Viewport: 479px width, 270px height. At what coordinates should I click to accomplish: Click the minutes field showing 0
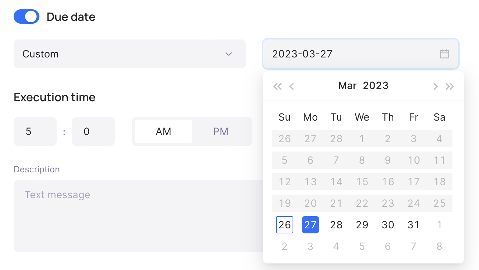[93, 131]
